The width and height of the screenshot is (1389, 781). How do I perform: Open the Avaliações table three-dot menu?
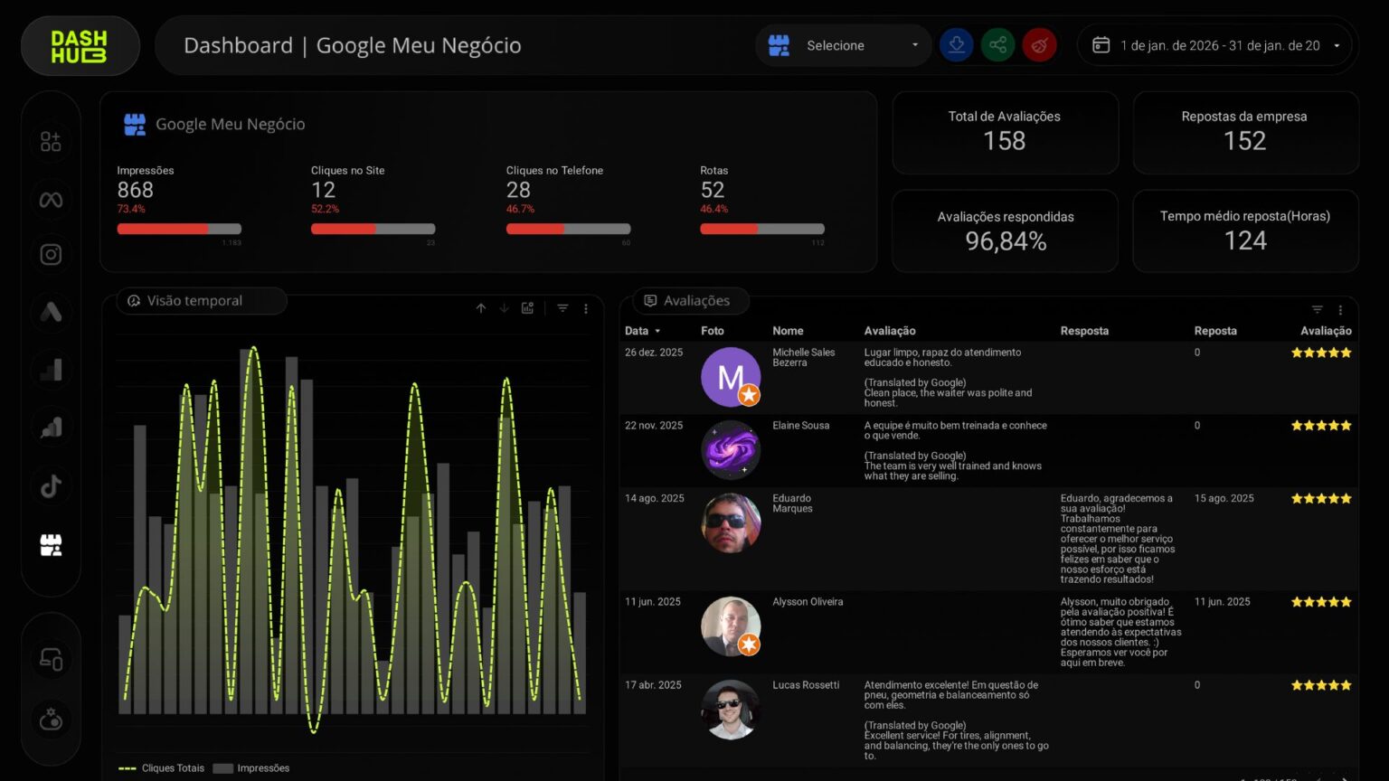point(1340,310)
